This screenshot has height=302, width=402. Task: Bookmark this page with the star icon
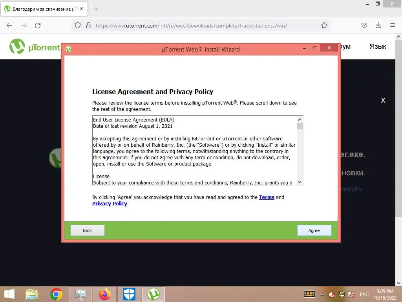[324, 25]
